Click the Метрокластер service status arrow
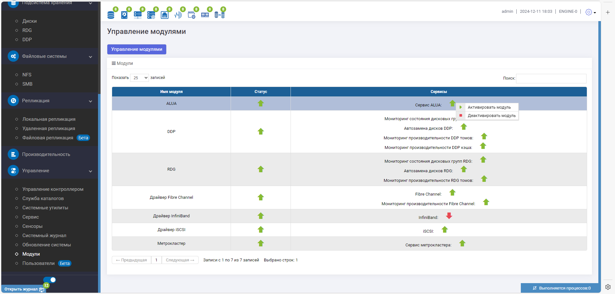615x294 pixels. click(462, 243)
